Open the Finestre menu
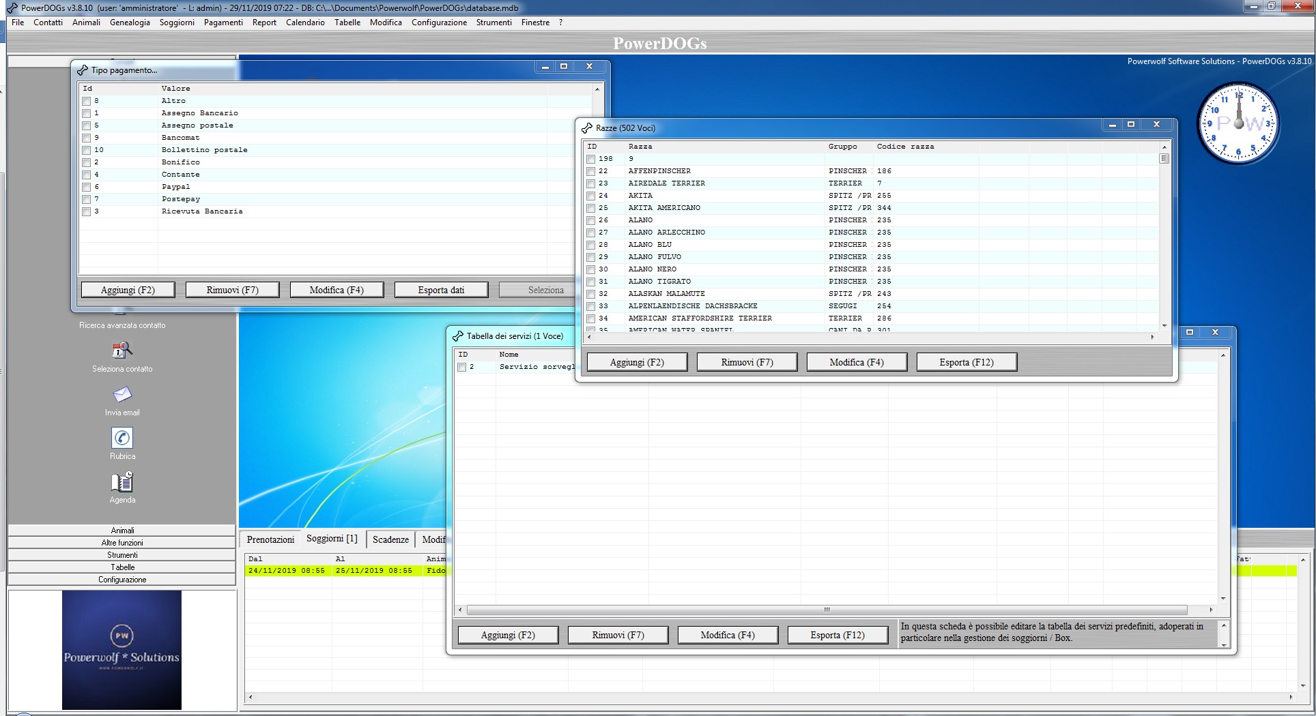The height and width of the screenshot is (716, 1316). pos(535,23)
